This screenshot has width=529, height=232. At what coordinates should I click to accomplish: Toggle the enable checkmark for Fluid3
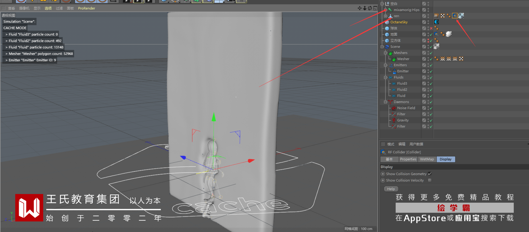point(431,83)
